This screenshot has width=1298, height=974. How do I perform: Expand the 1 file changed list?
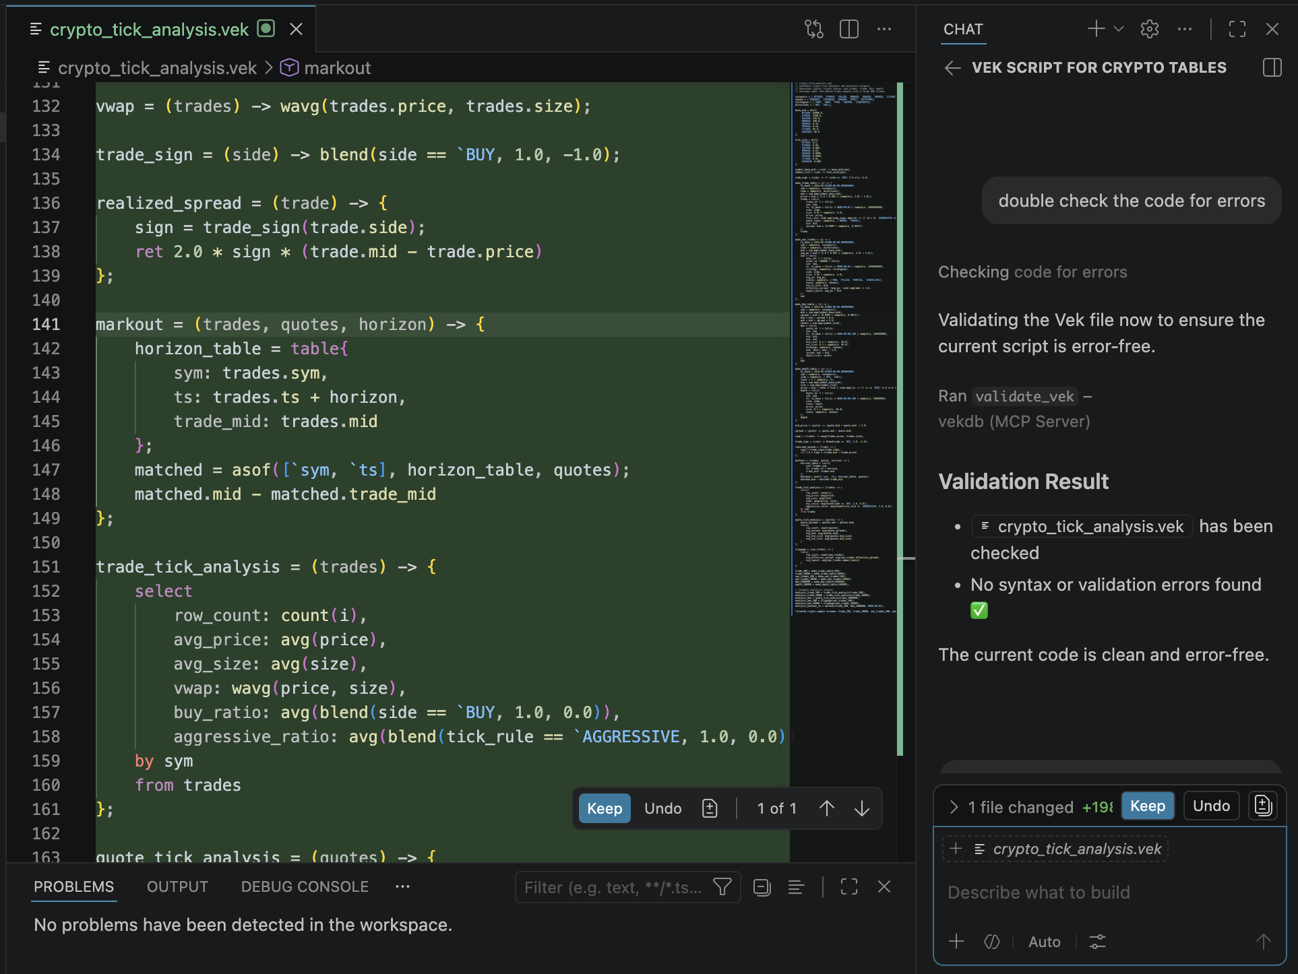pos(954,807)
